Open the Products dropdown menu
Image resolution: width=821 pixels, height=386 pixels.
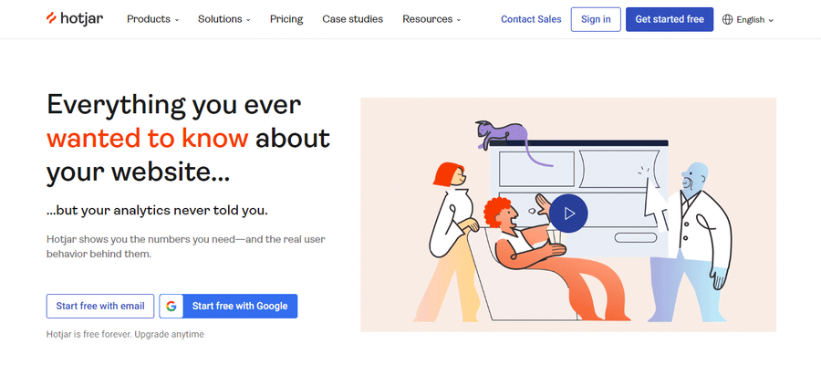click(153, 19)
